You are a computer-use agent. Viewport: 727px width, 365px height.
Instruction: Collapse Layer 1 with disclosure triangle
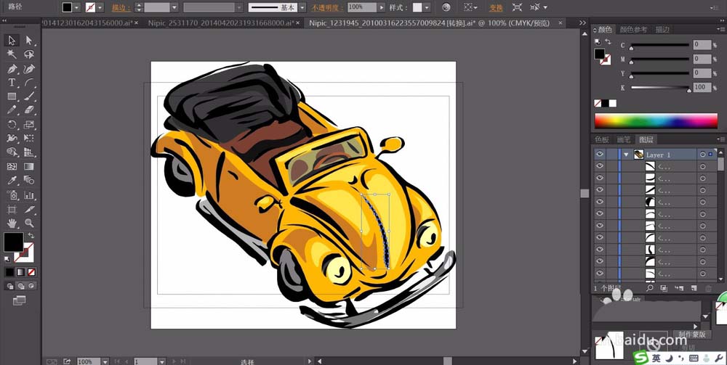(x=625, y=155)
